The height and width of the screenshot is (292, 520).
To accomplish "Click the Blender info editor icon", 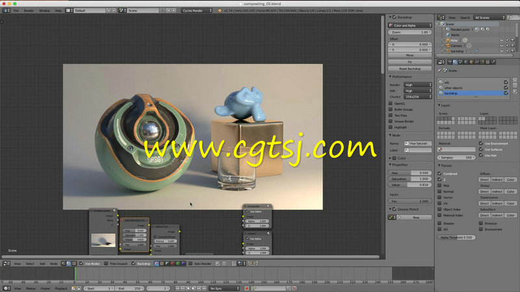I will 6,10.
